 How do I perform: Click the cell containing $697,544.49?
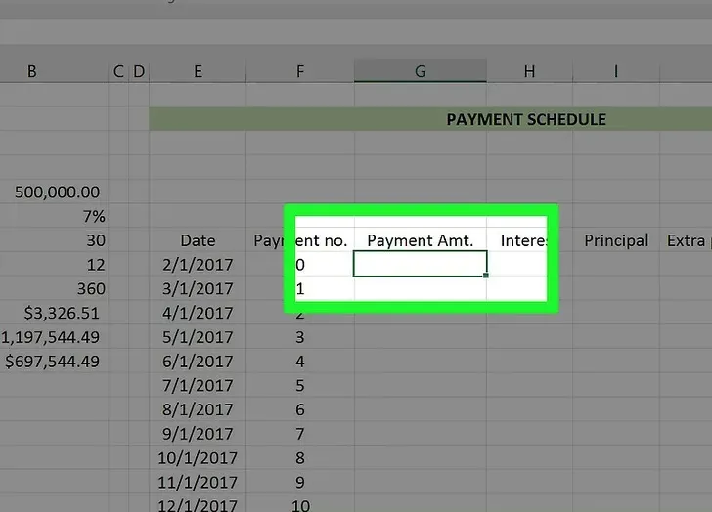pos(54,361)
